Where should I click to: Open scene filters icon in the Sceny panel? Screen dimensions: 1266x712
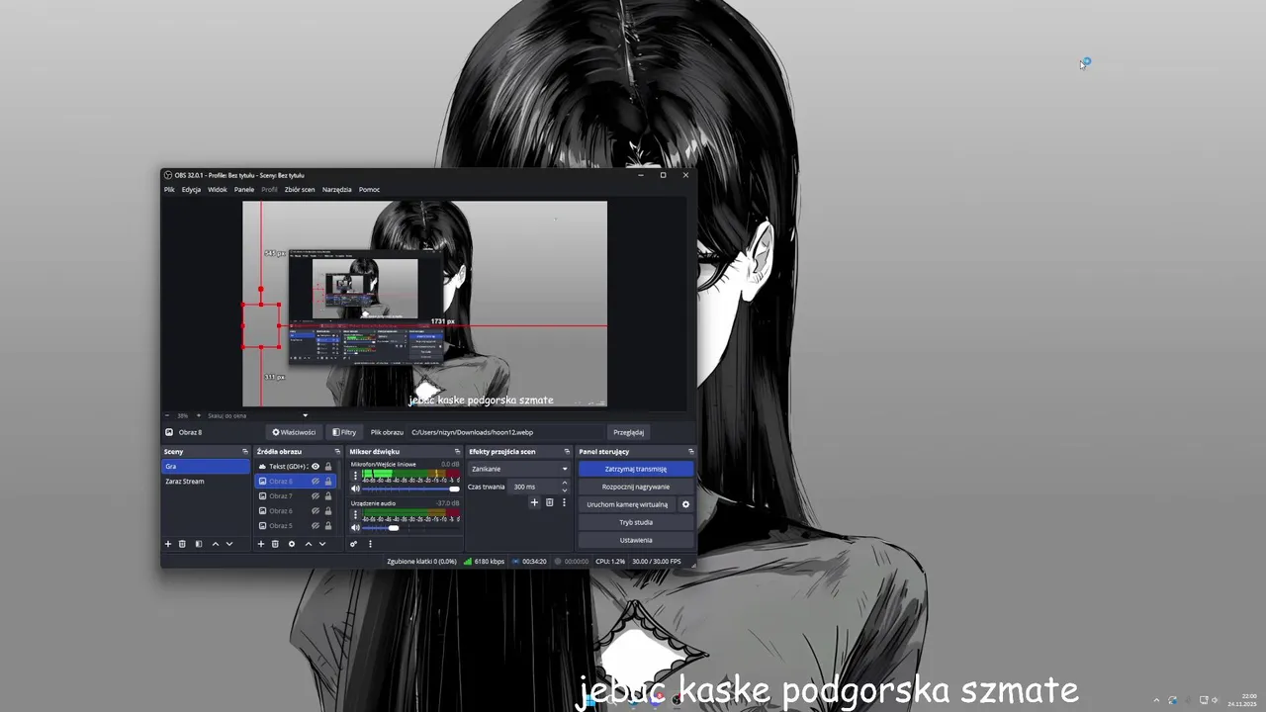pyautogui.click(x=199, y=544)
